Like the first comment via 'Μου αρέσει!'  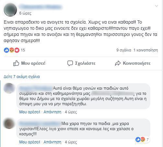coord(29,112)
